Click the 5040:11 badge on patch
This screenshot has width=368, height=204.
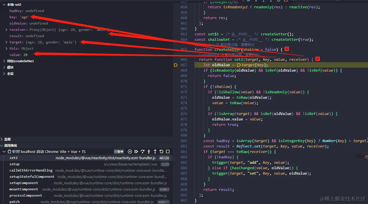[163, 202]
